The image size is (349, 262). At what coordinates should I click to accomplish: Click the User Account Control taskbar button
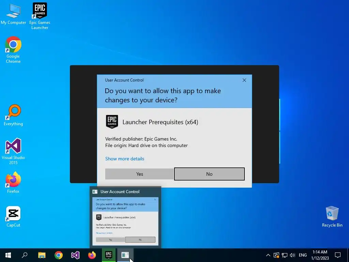click(125, 255)
